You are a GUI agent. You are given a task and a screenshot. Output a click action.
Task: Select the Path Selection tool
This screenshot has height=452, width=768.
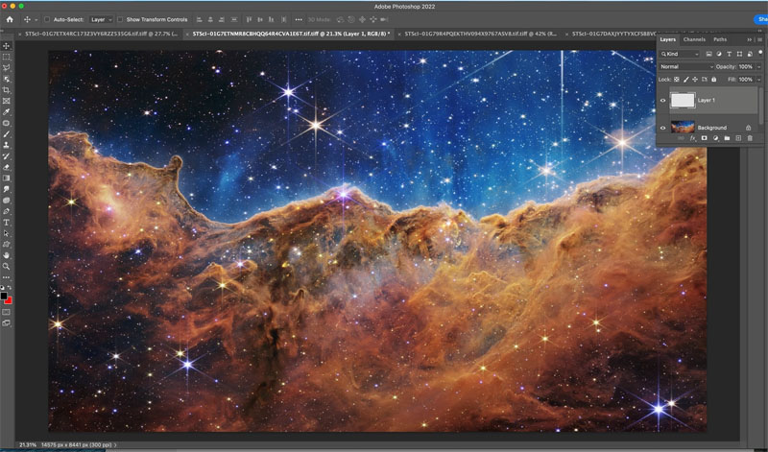click(x=7, y=233)
